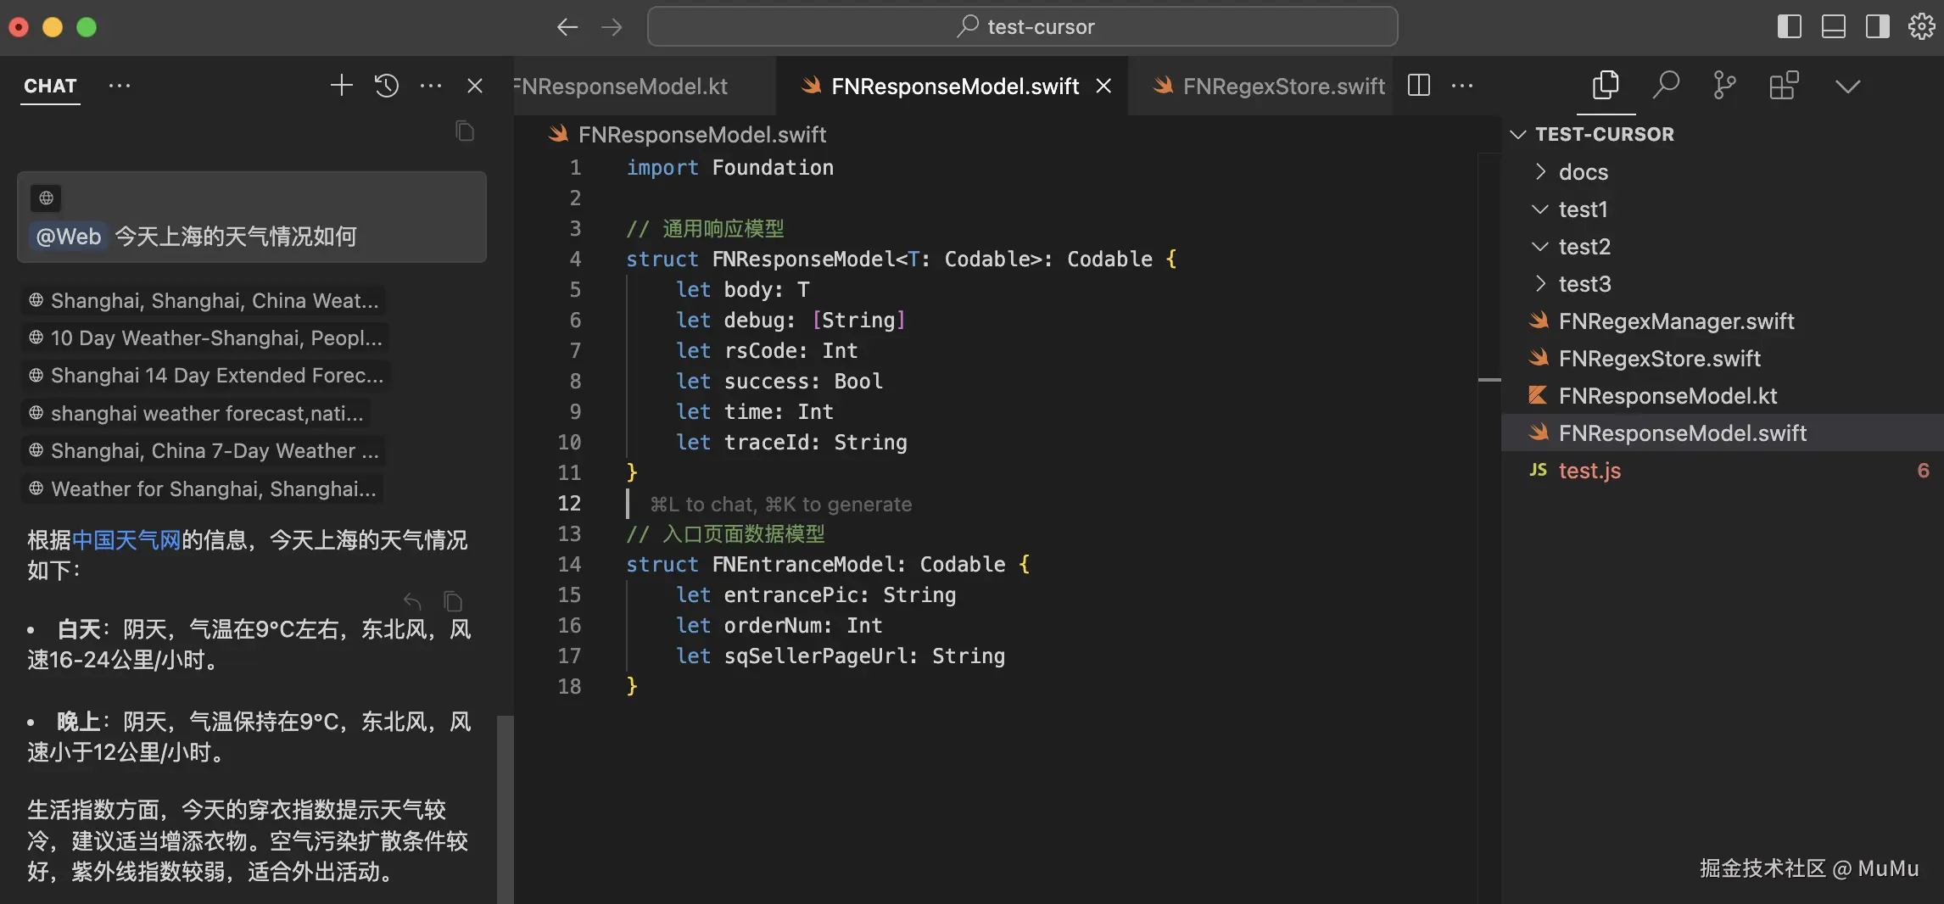Image resolution: width=1944 pixels, height=904 pixels.
Task: Open the Extensions panel icon
Action: (x=1784, y=86)
